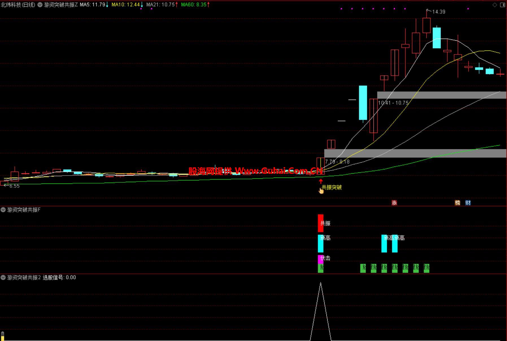Select the MA10: 12.44 readout
Screen dimensions: 507x341
click(x=127, y=5)
